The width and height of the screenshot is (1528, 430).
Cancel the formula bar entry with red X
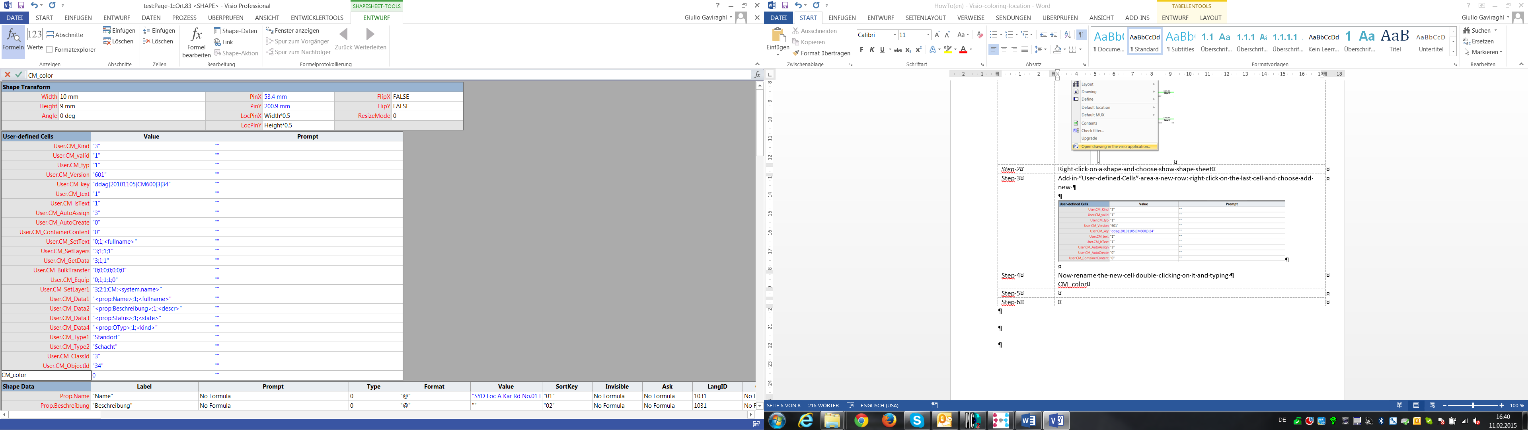point(8,75)
